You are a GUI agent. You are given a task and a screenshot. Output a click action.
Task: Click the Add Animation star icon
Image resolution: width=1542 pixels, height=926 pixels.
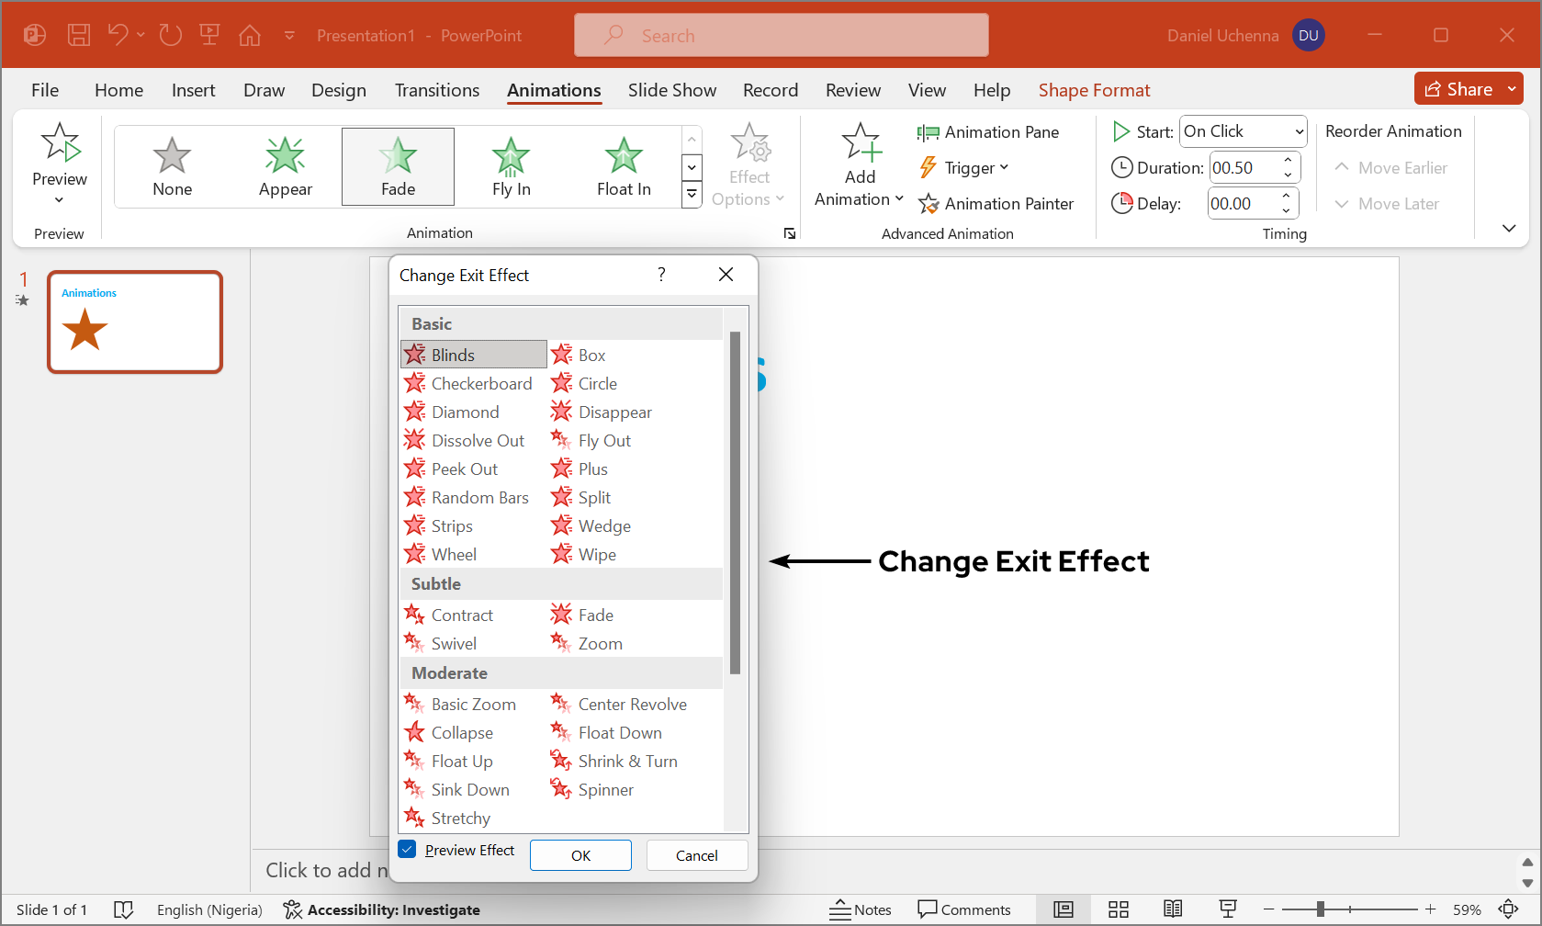[861, 143]
